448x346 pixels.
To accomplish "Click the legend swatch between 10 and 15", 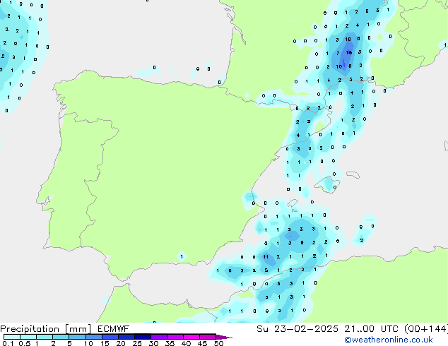I will [93, 337].
